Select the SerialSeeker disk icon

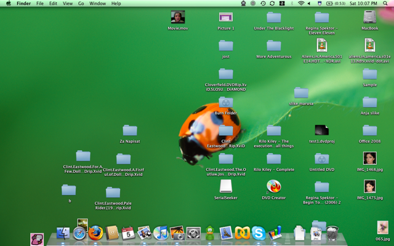(226, 186)
